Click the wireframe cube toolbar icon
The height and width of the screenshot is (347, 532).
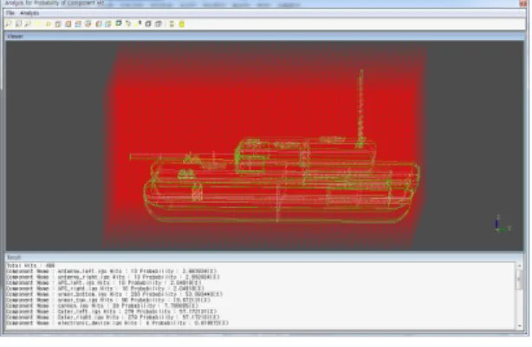158,24
